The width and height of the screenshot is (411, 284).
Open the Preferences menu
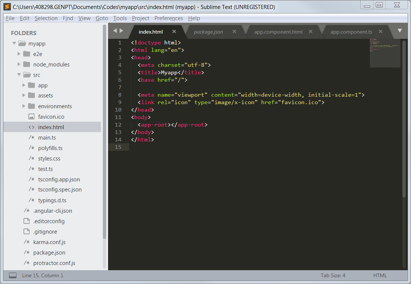169,18
